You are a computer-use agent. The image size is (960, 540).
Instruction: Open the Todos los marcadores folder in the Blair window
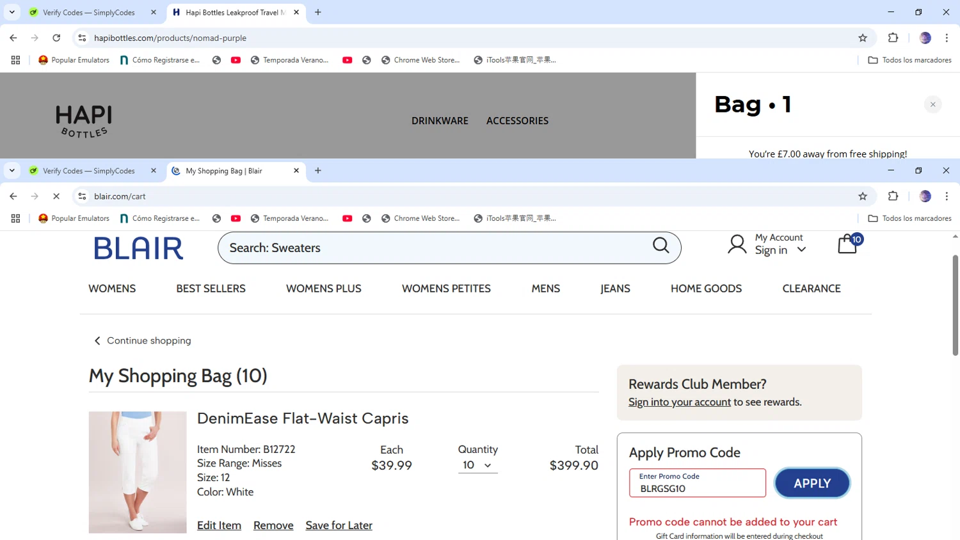[909, 218]
